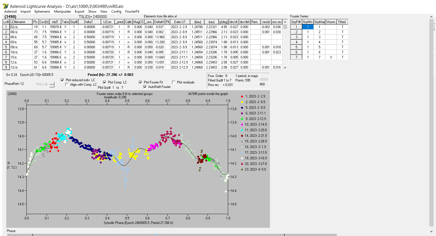Image resolution: width=436 pixels, height=236 pixels.
Task: Select file cell 09r.lc
Action: (x=21, y=47)
